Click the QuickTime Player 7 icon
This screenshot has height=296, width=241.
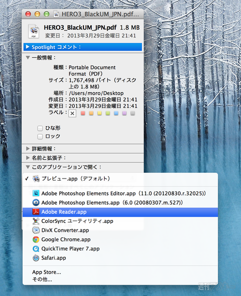(36, 249)
